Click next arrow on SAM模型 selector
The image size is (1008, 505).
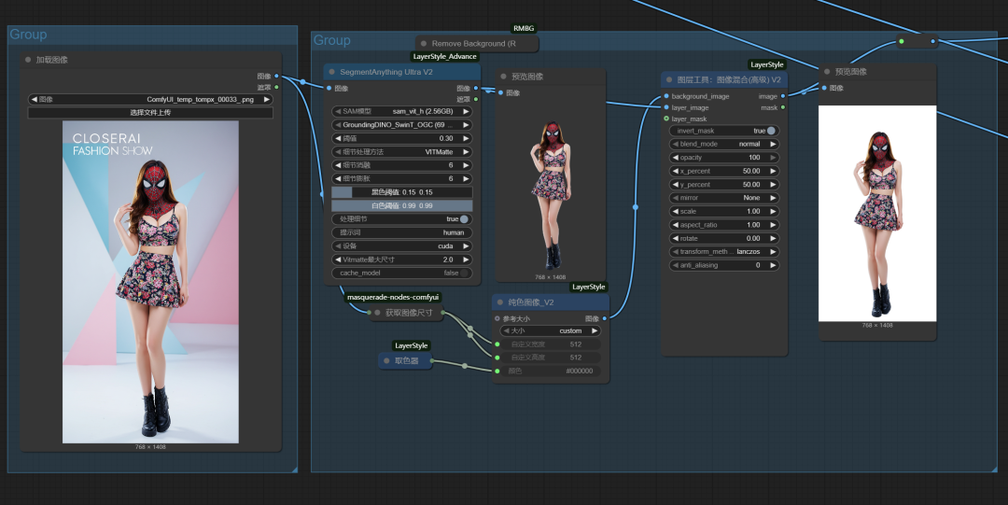[466, 111]
